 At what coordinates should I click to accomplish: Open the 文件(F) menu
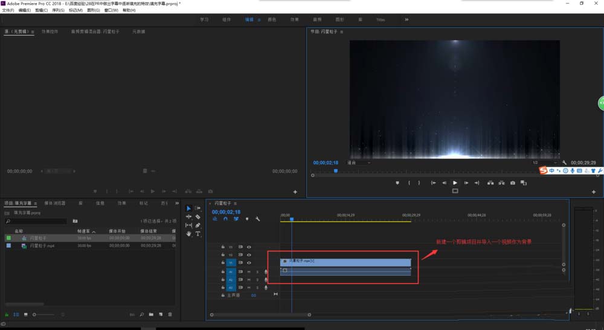8,10
